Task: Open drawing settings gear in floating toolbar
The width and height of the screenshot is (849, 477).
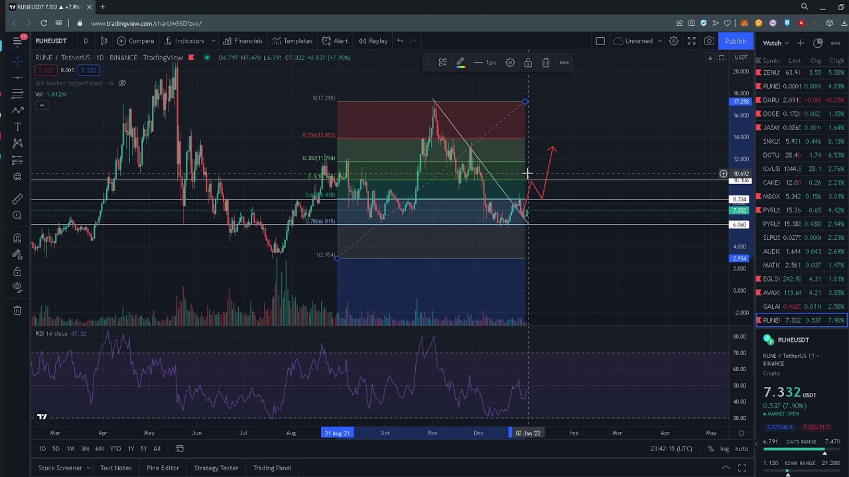Action: tap(510, 62)
